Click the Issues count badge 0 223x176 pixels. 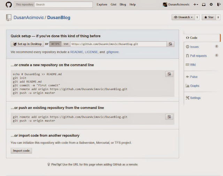(216, 46)
